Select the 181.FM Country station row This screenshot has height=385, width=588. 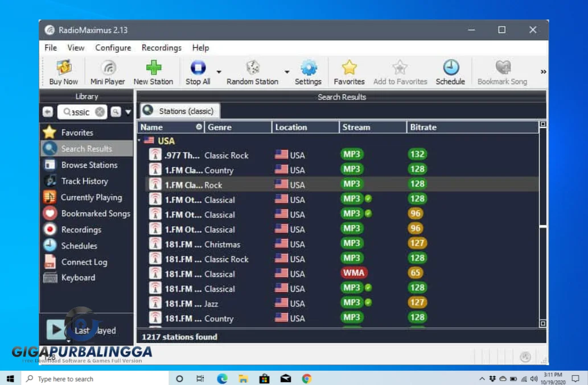(x=342, y=318)
